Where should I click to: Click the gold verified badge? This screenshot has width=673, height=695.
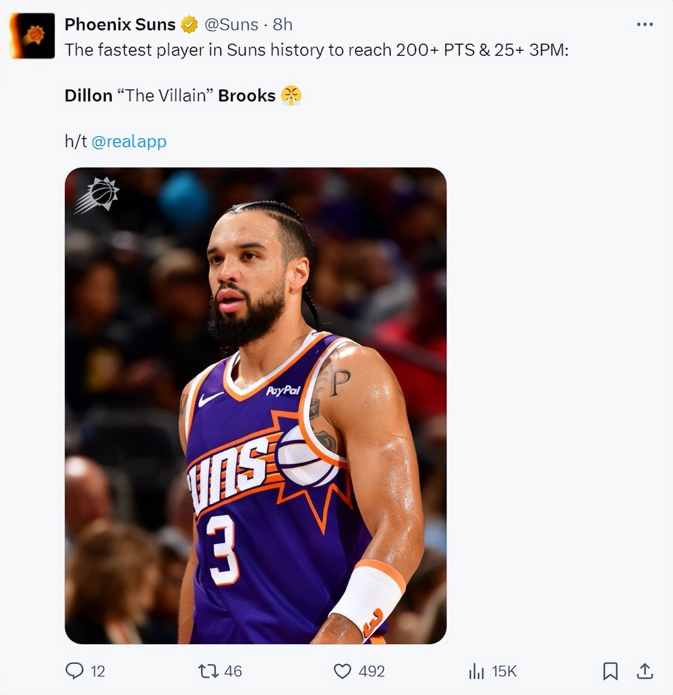tap(189, 24)
